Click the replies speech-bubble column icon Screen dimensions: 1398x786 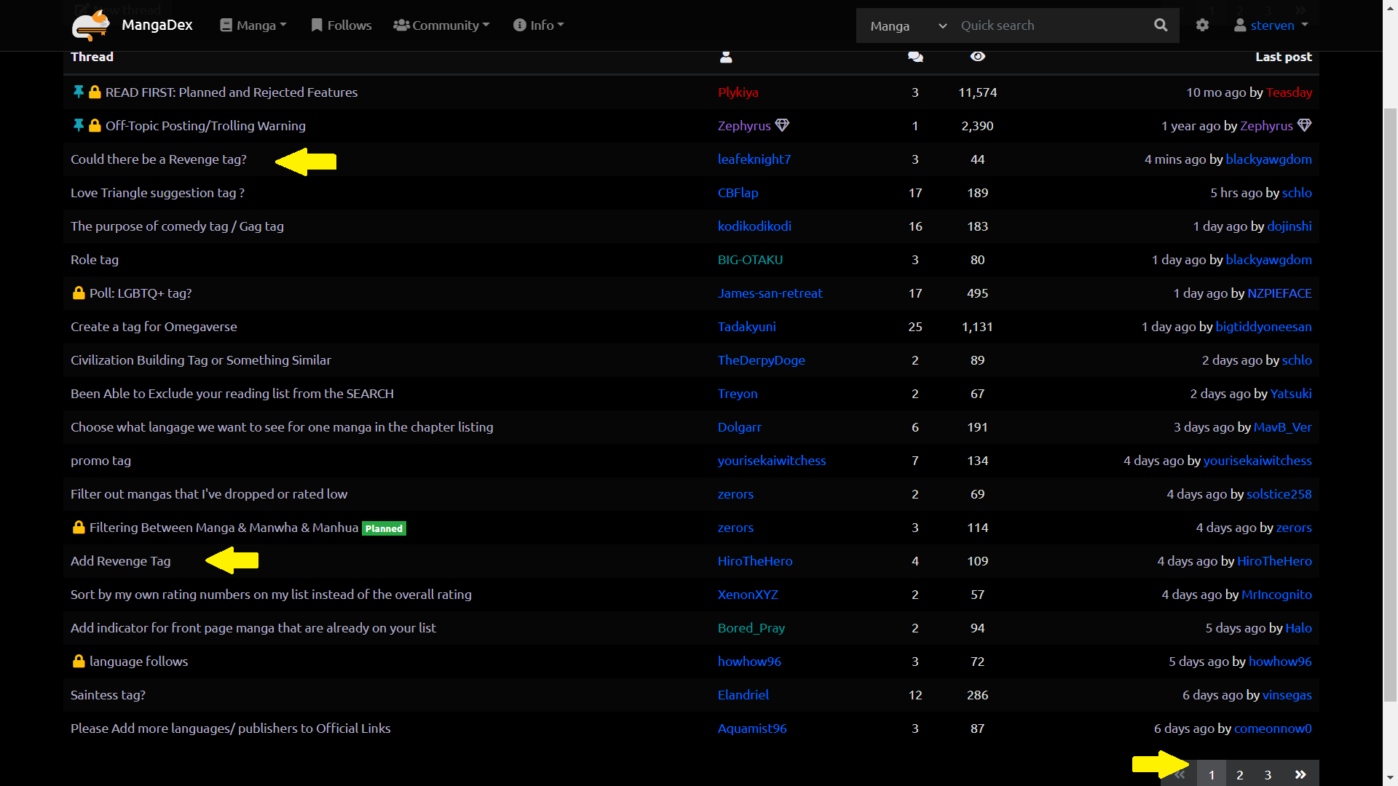pos(915,57)
